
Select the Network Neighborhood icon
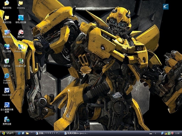click(7, 48)
